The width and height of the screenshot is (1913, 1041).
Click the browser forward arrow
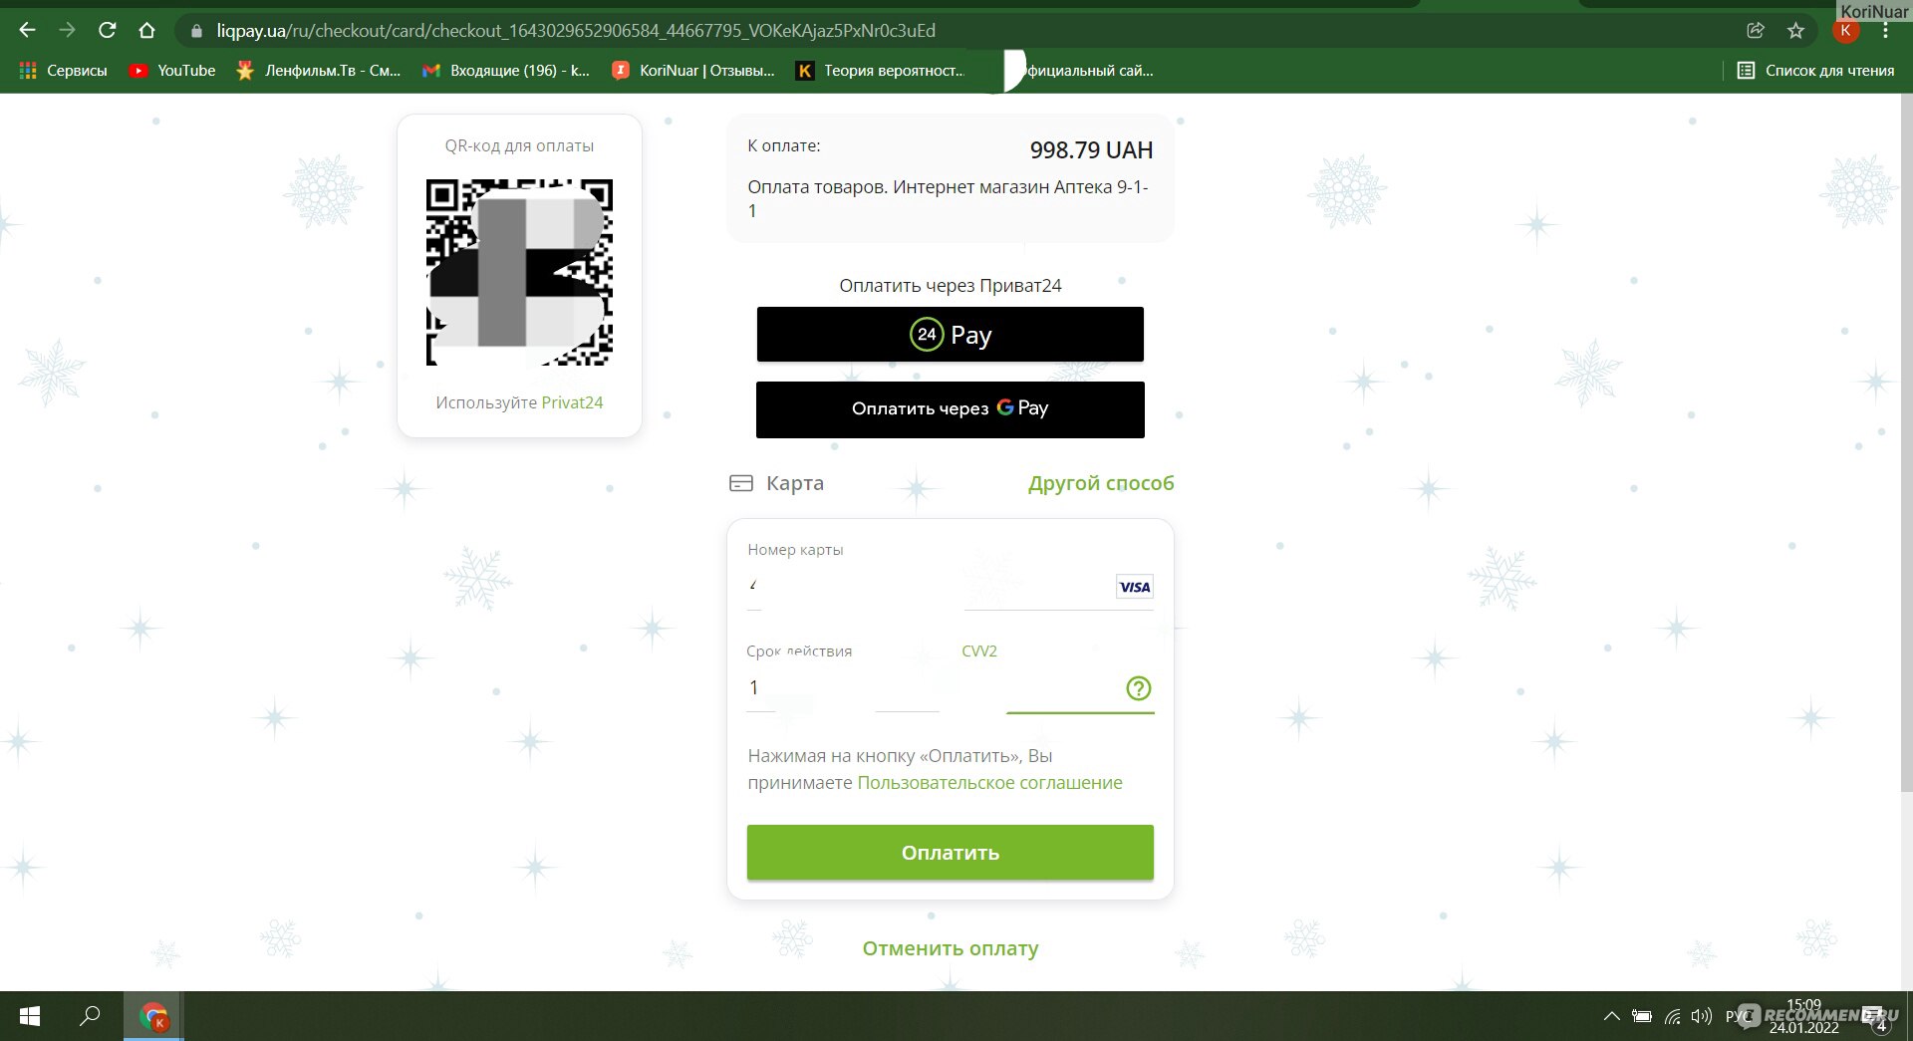pyautogui.click(x=67, y=31)
